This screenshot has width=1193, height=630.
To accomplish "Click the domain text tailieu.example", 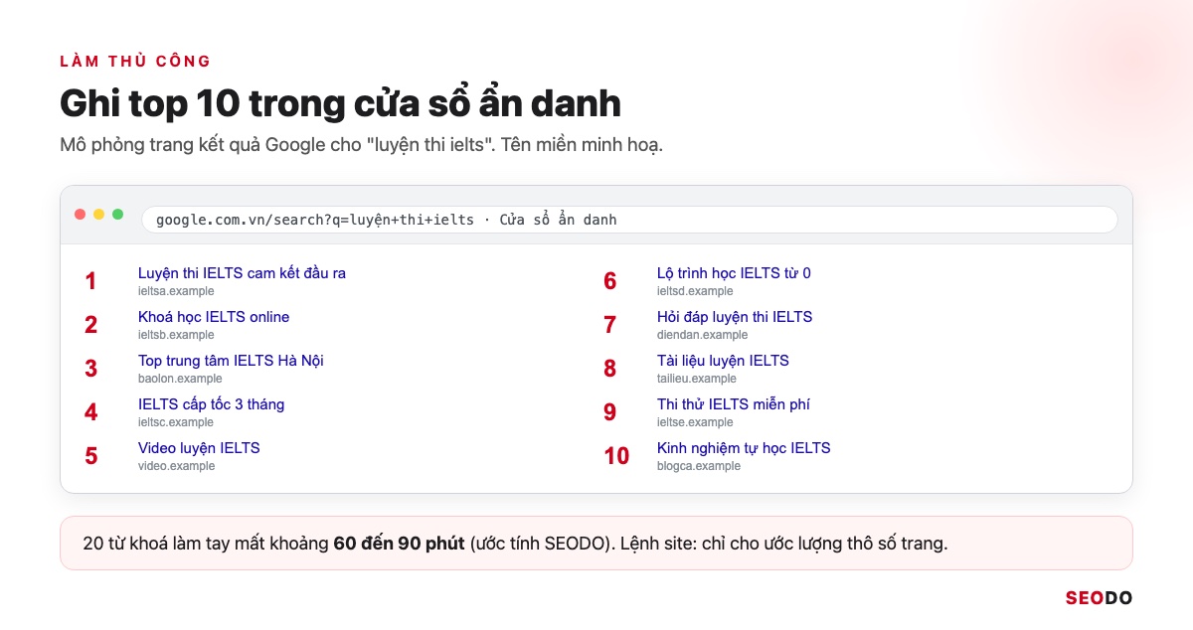I will point(697,379).
